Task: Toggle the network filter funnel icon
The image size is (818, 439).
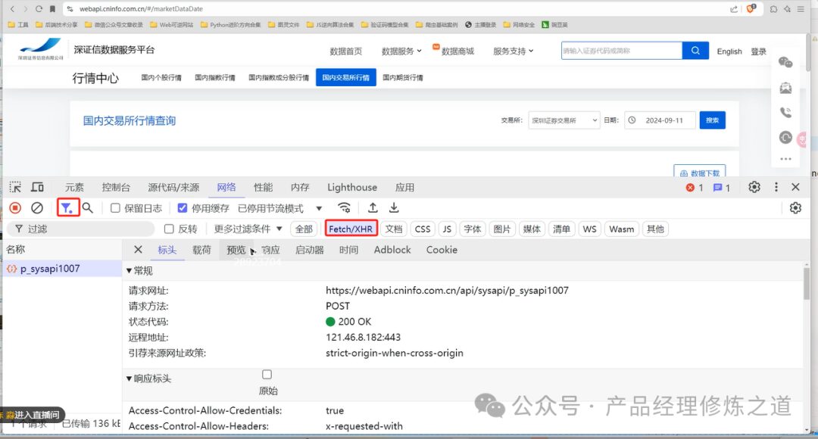Action: coord(67,208)
